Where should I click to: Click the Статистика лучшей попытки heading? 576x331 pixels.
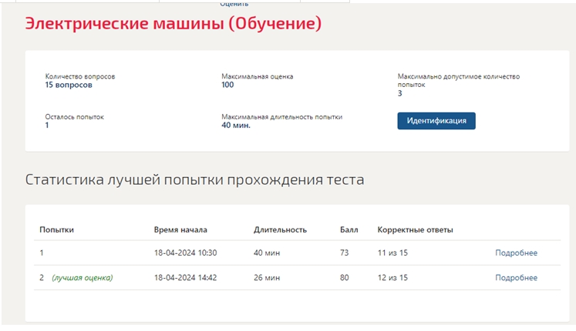[x=194, y=180]
